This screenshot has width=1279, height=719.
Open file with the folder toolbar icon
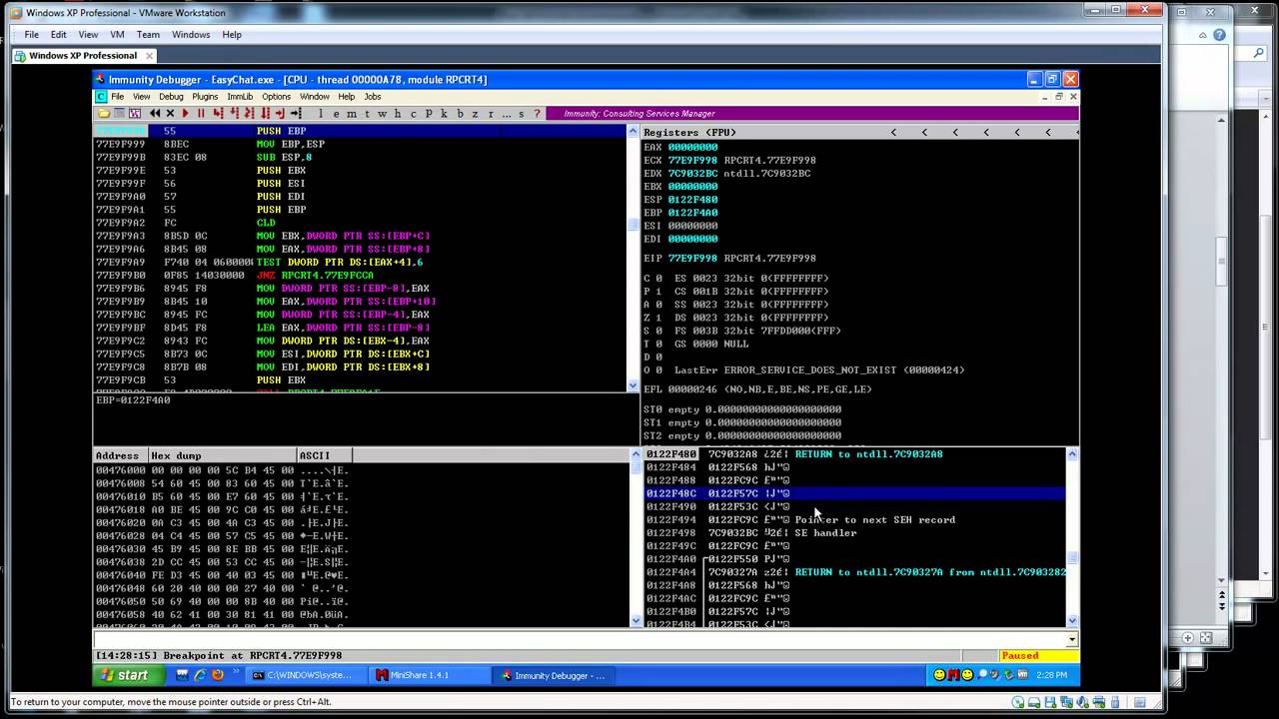(103, 114)
